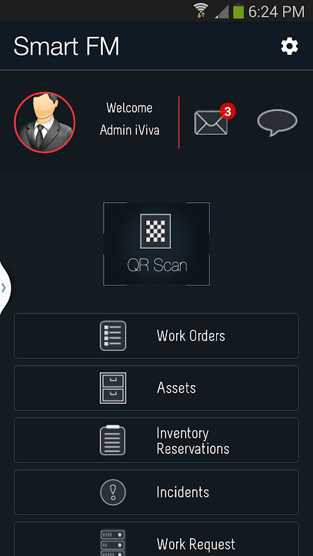
Task: Tap the checkered QR code icon
Action: (155, 231)
